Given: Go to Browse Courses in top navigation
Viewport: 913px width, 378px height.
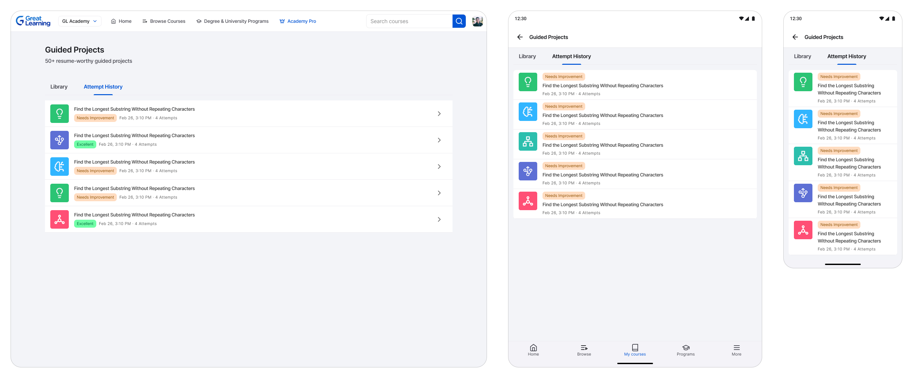Looking at the screenshot, I should [164, 21].
